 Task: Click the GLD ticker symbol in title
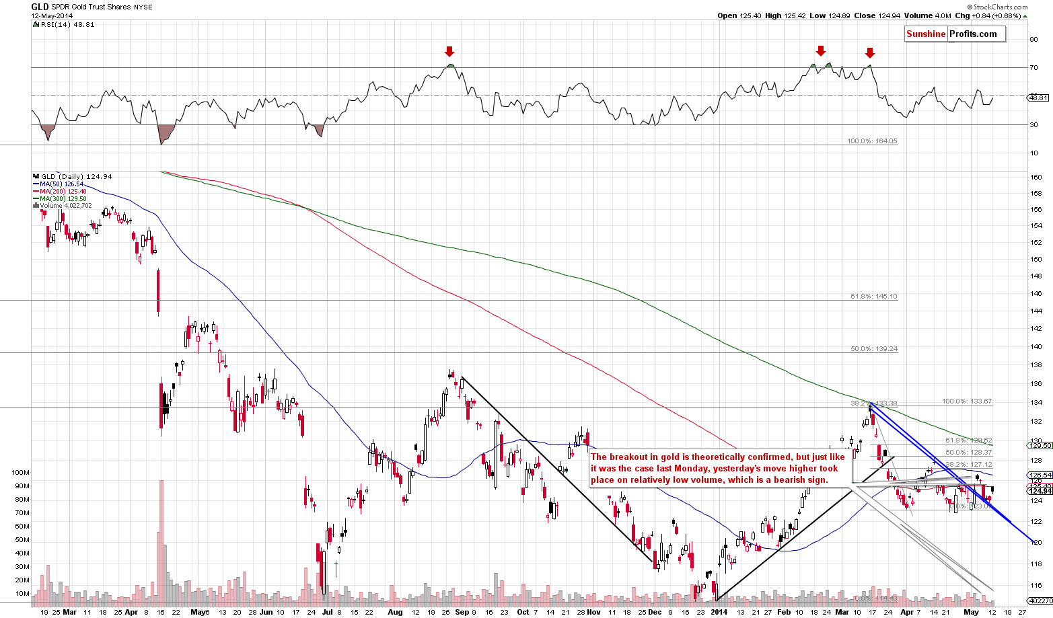(x=40, y=7)
